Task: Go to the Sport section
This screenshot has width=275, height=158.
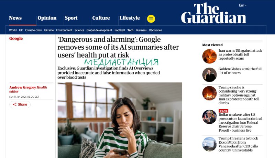Action: (x=71, y=18)
